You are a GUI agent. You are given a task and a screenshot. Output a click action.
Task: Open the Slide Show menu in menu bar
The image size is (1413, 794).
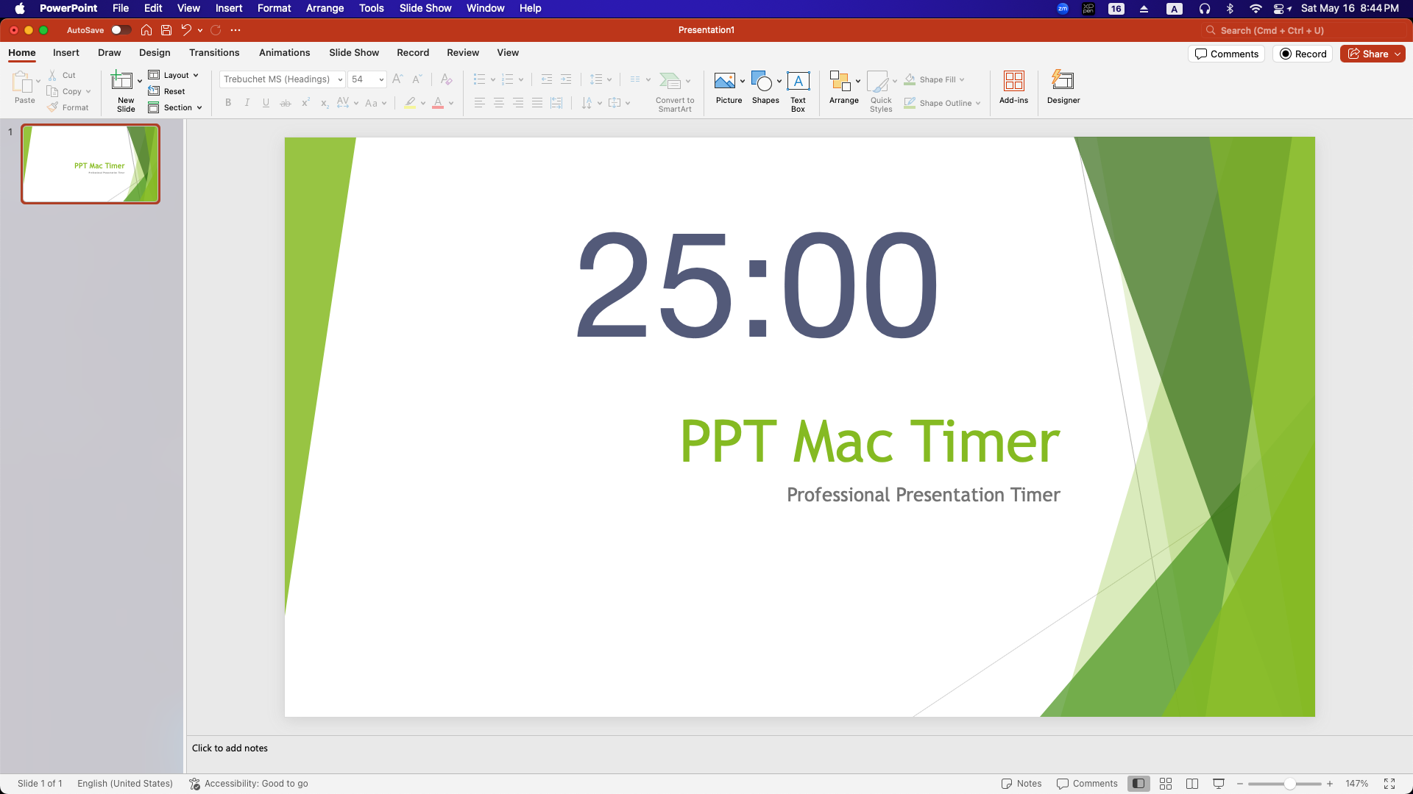click(x=425, y=8)
